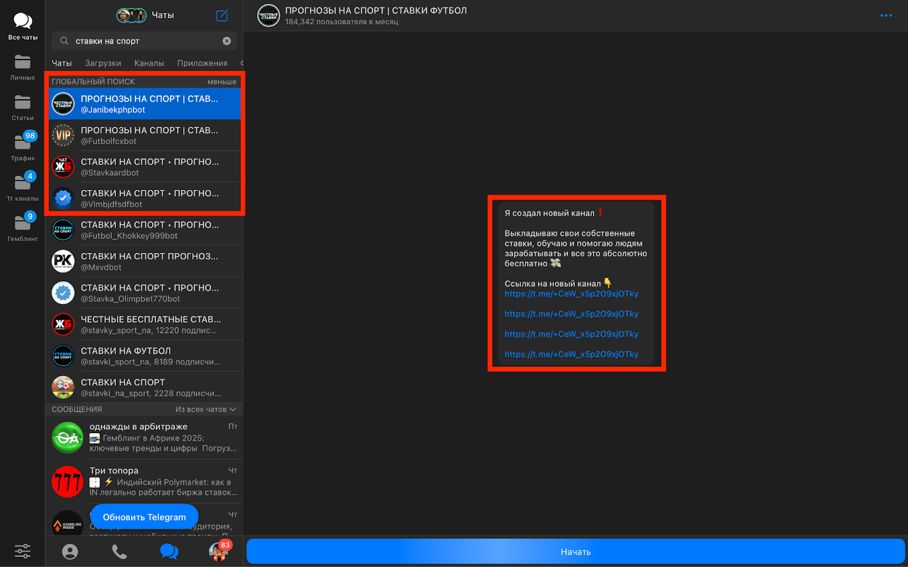908x567 pixels.
Task: Switch to the Загрузки tab
Action: pos(103,63)
